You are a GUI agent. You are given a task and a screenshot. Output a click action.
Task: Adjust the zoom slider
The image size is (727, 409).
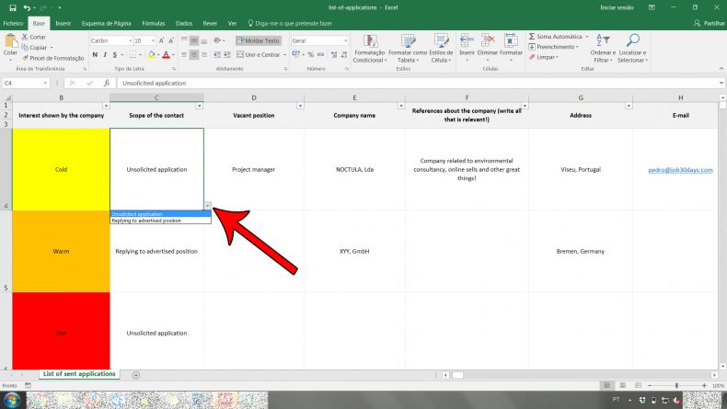coord(677,385)
